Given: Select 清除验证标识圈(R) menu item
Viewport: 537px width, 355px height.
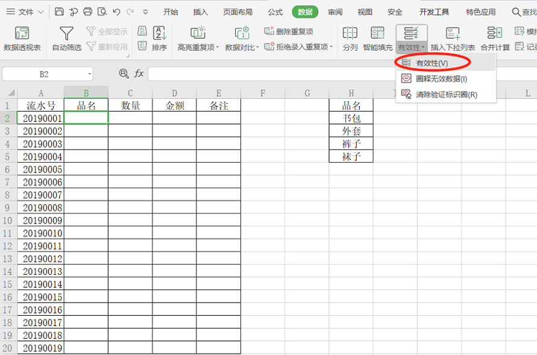Looking at the screenshot, I should click(445, 95).
